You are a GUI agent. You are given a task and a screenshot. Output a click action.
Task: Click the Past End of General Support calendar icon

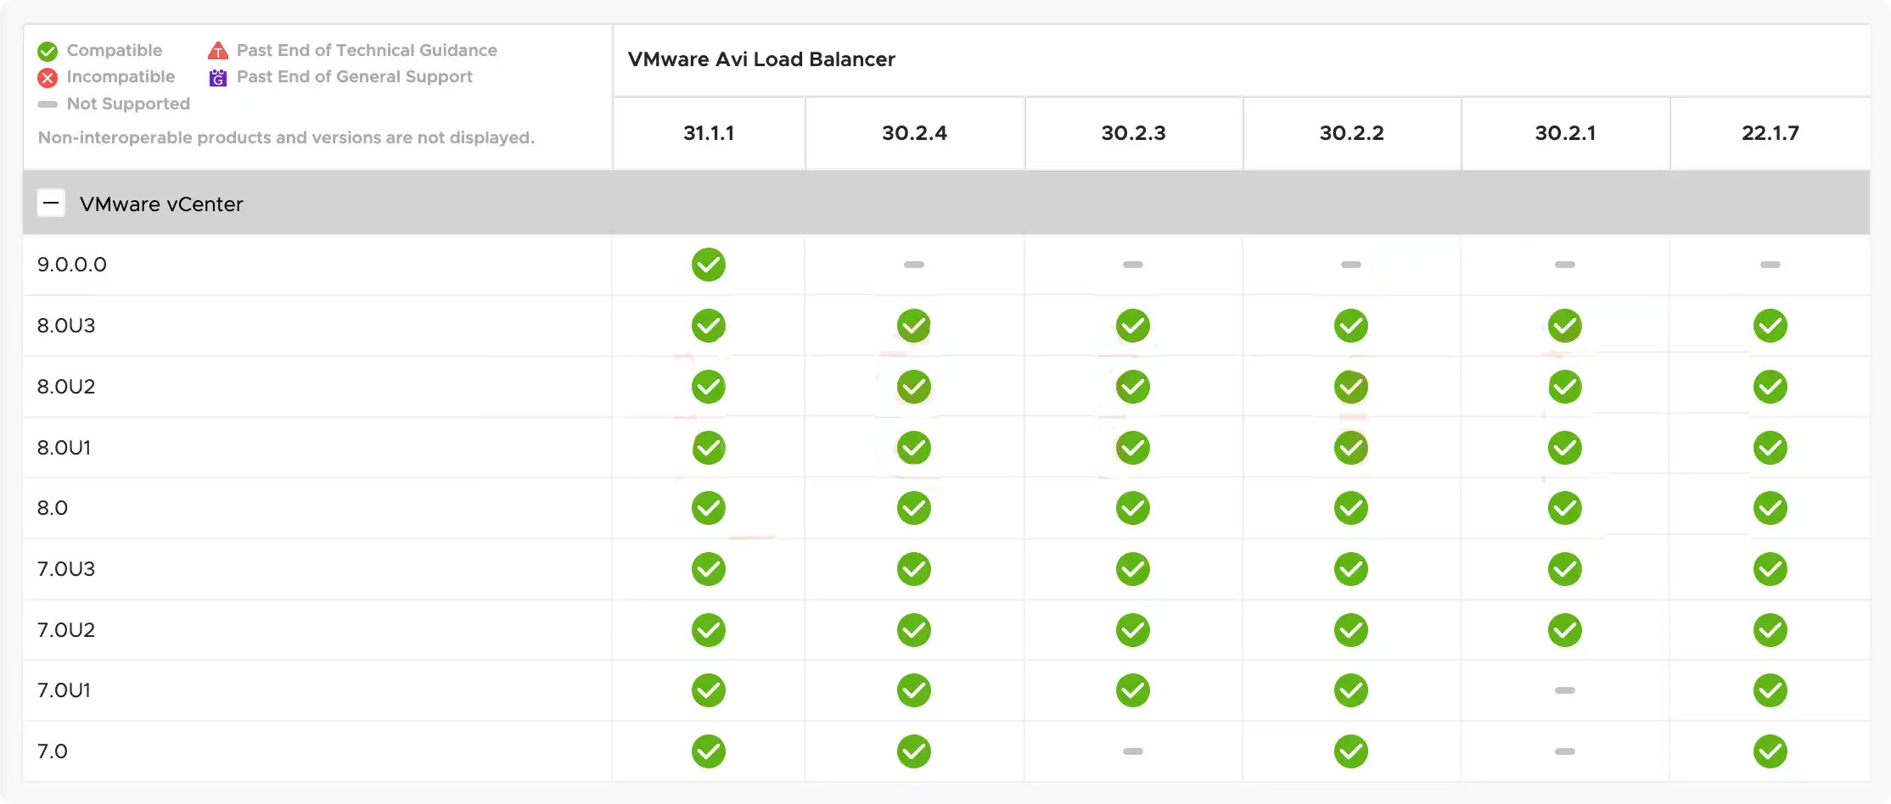tap(217, 76)
